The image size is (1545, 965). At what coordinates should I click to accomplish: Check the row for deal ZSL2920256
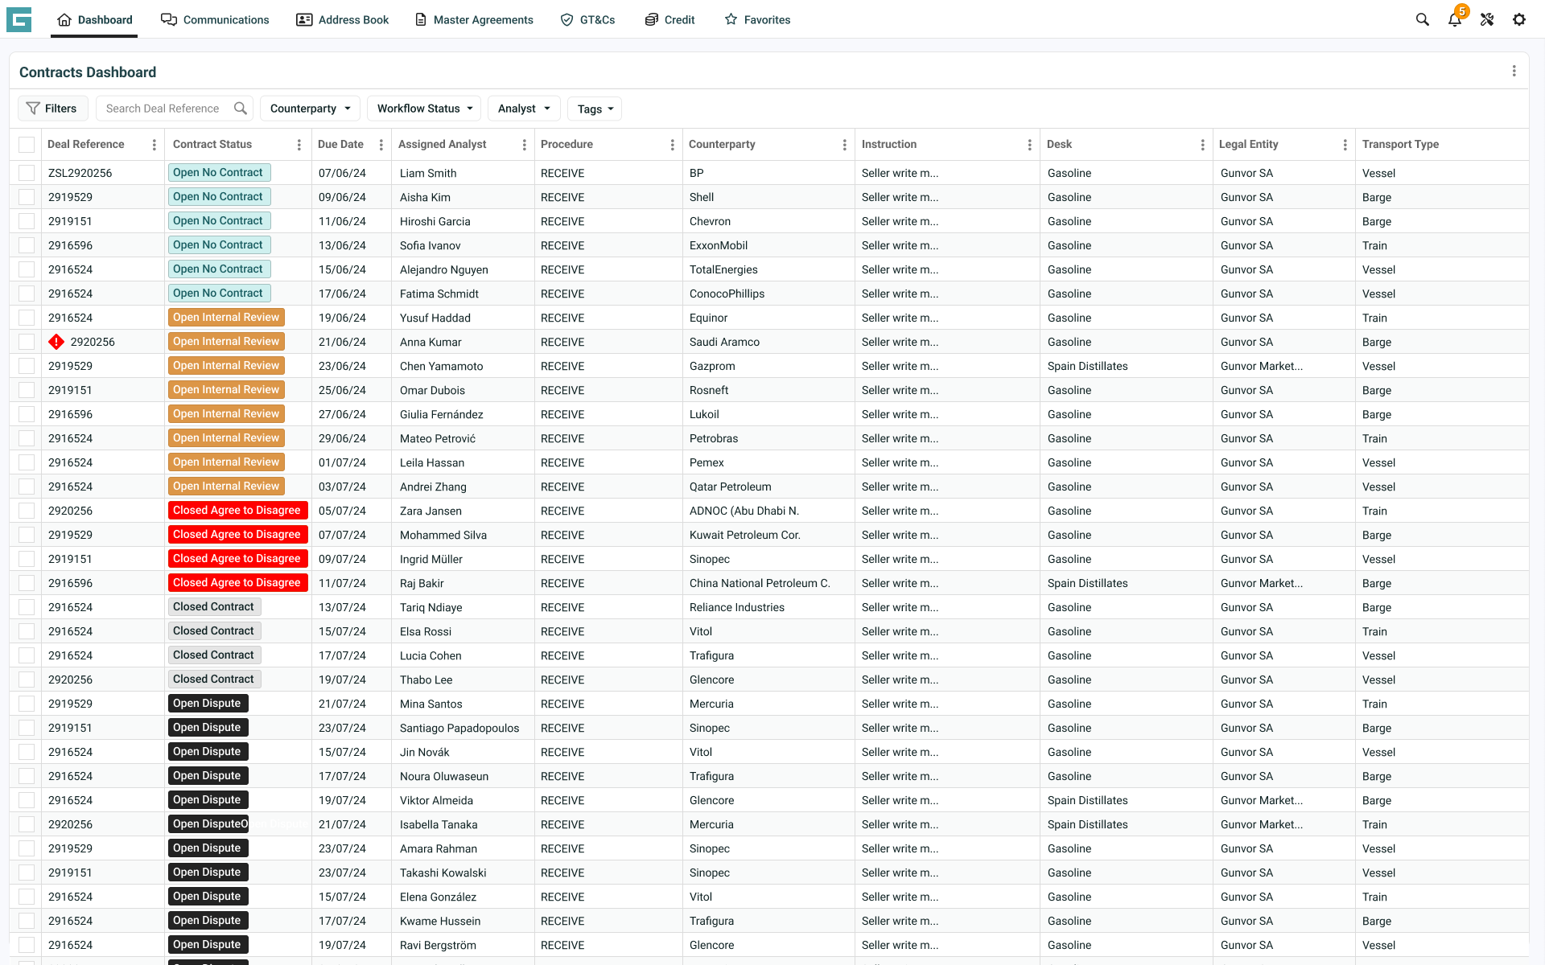pos(27,173)
